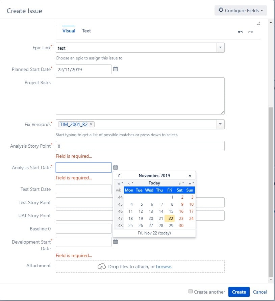Click the Test Start Date field
Viewport: 275px width, 301px height.
coord(83,189)
